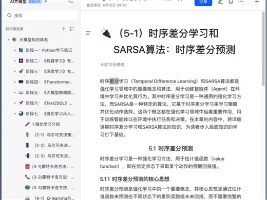The image size is (267, 200).
Task: Click the open book icon of 阶段五
Action: (21, 93)
